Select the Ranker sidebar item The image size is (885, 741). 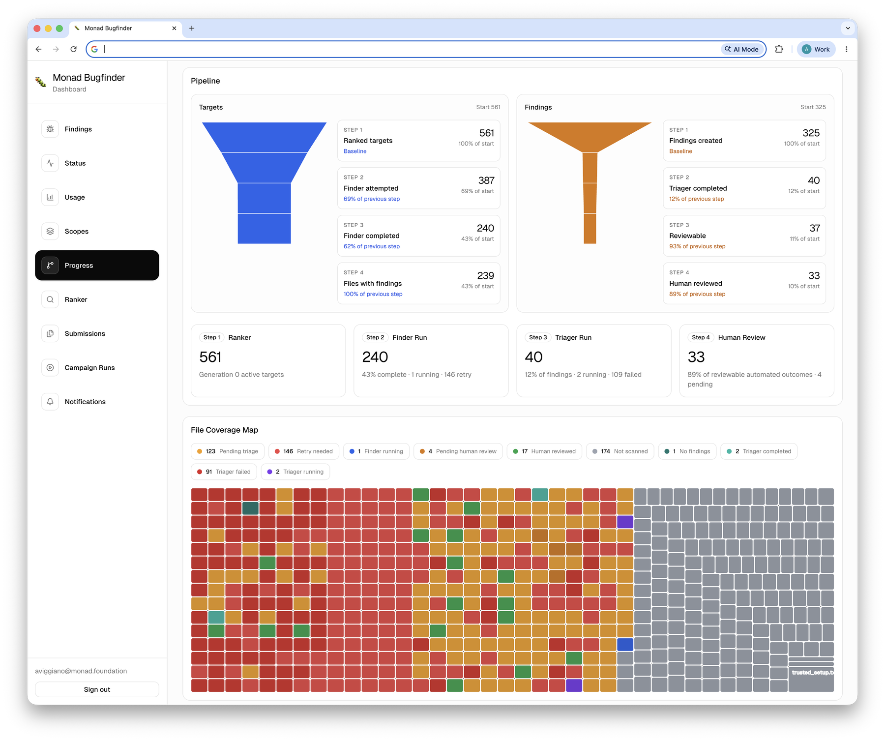click(x=97, y=299)
